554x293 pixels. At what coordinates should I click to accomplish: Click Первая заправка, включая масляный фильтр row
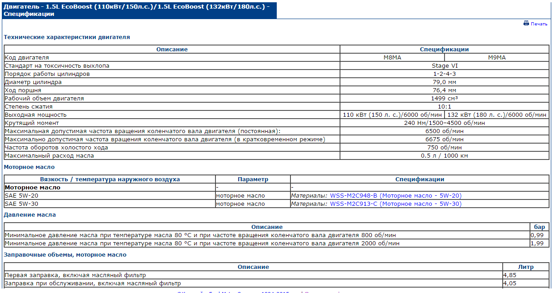point(276,275)
